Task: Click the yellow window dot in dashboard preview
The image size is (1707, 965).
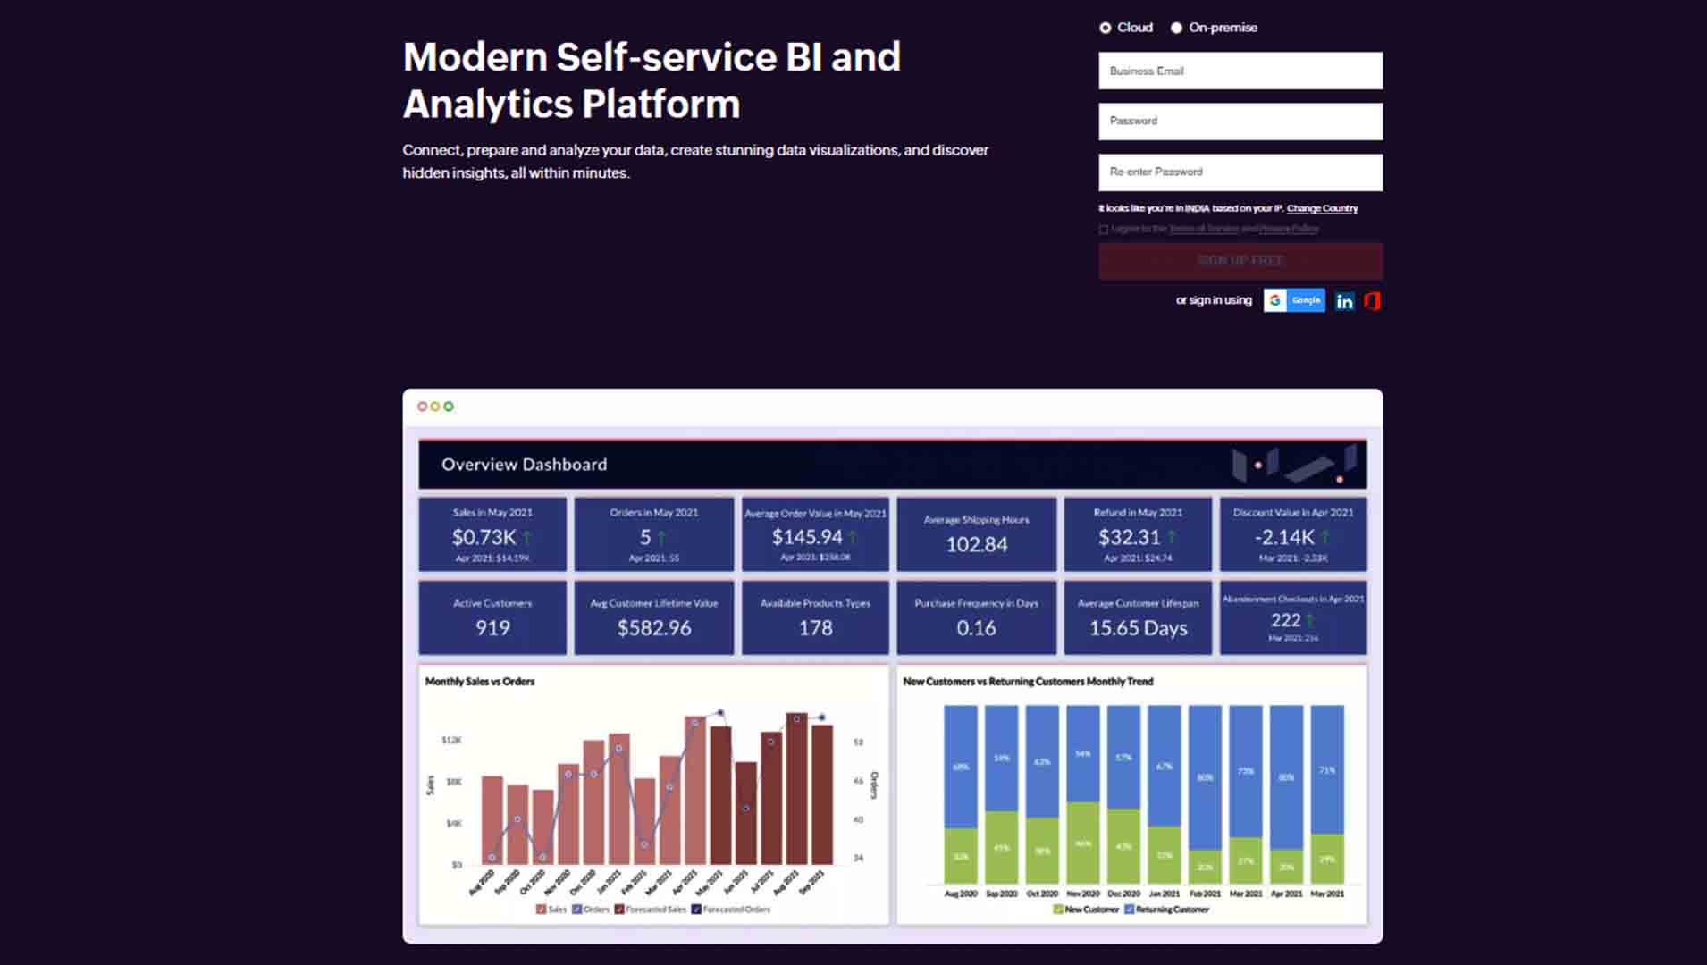Action: [435, 407]
